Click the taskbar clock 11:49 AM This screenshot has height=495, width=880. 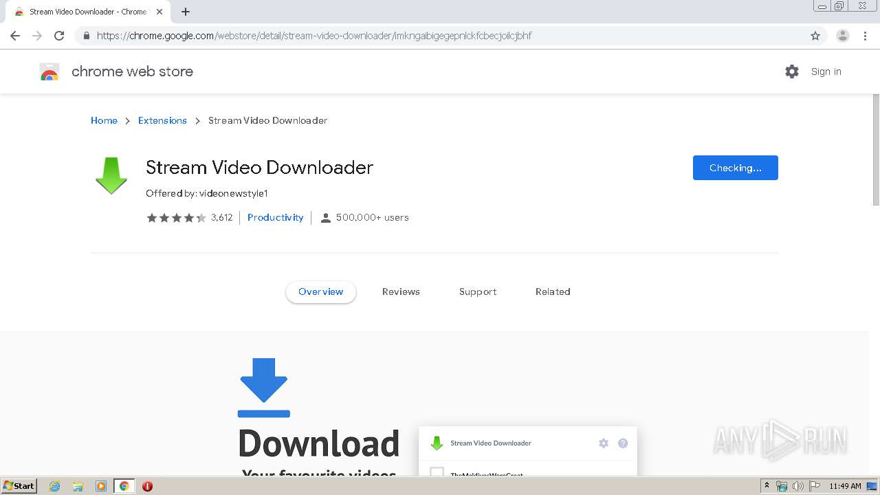(845, 486)
